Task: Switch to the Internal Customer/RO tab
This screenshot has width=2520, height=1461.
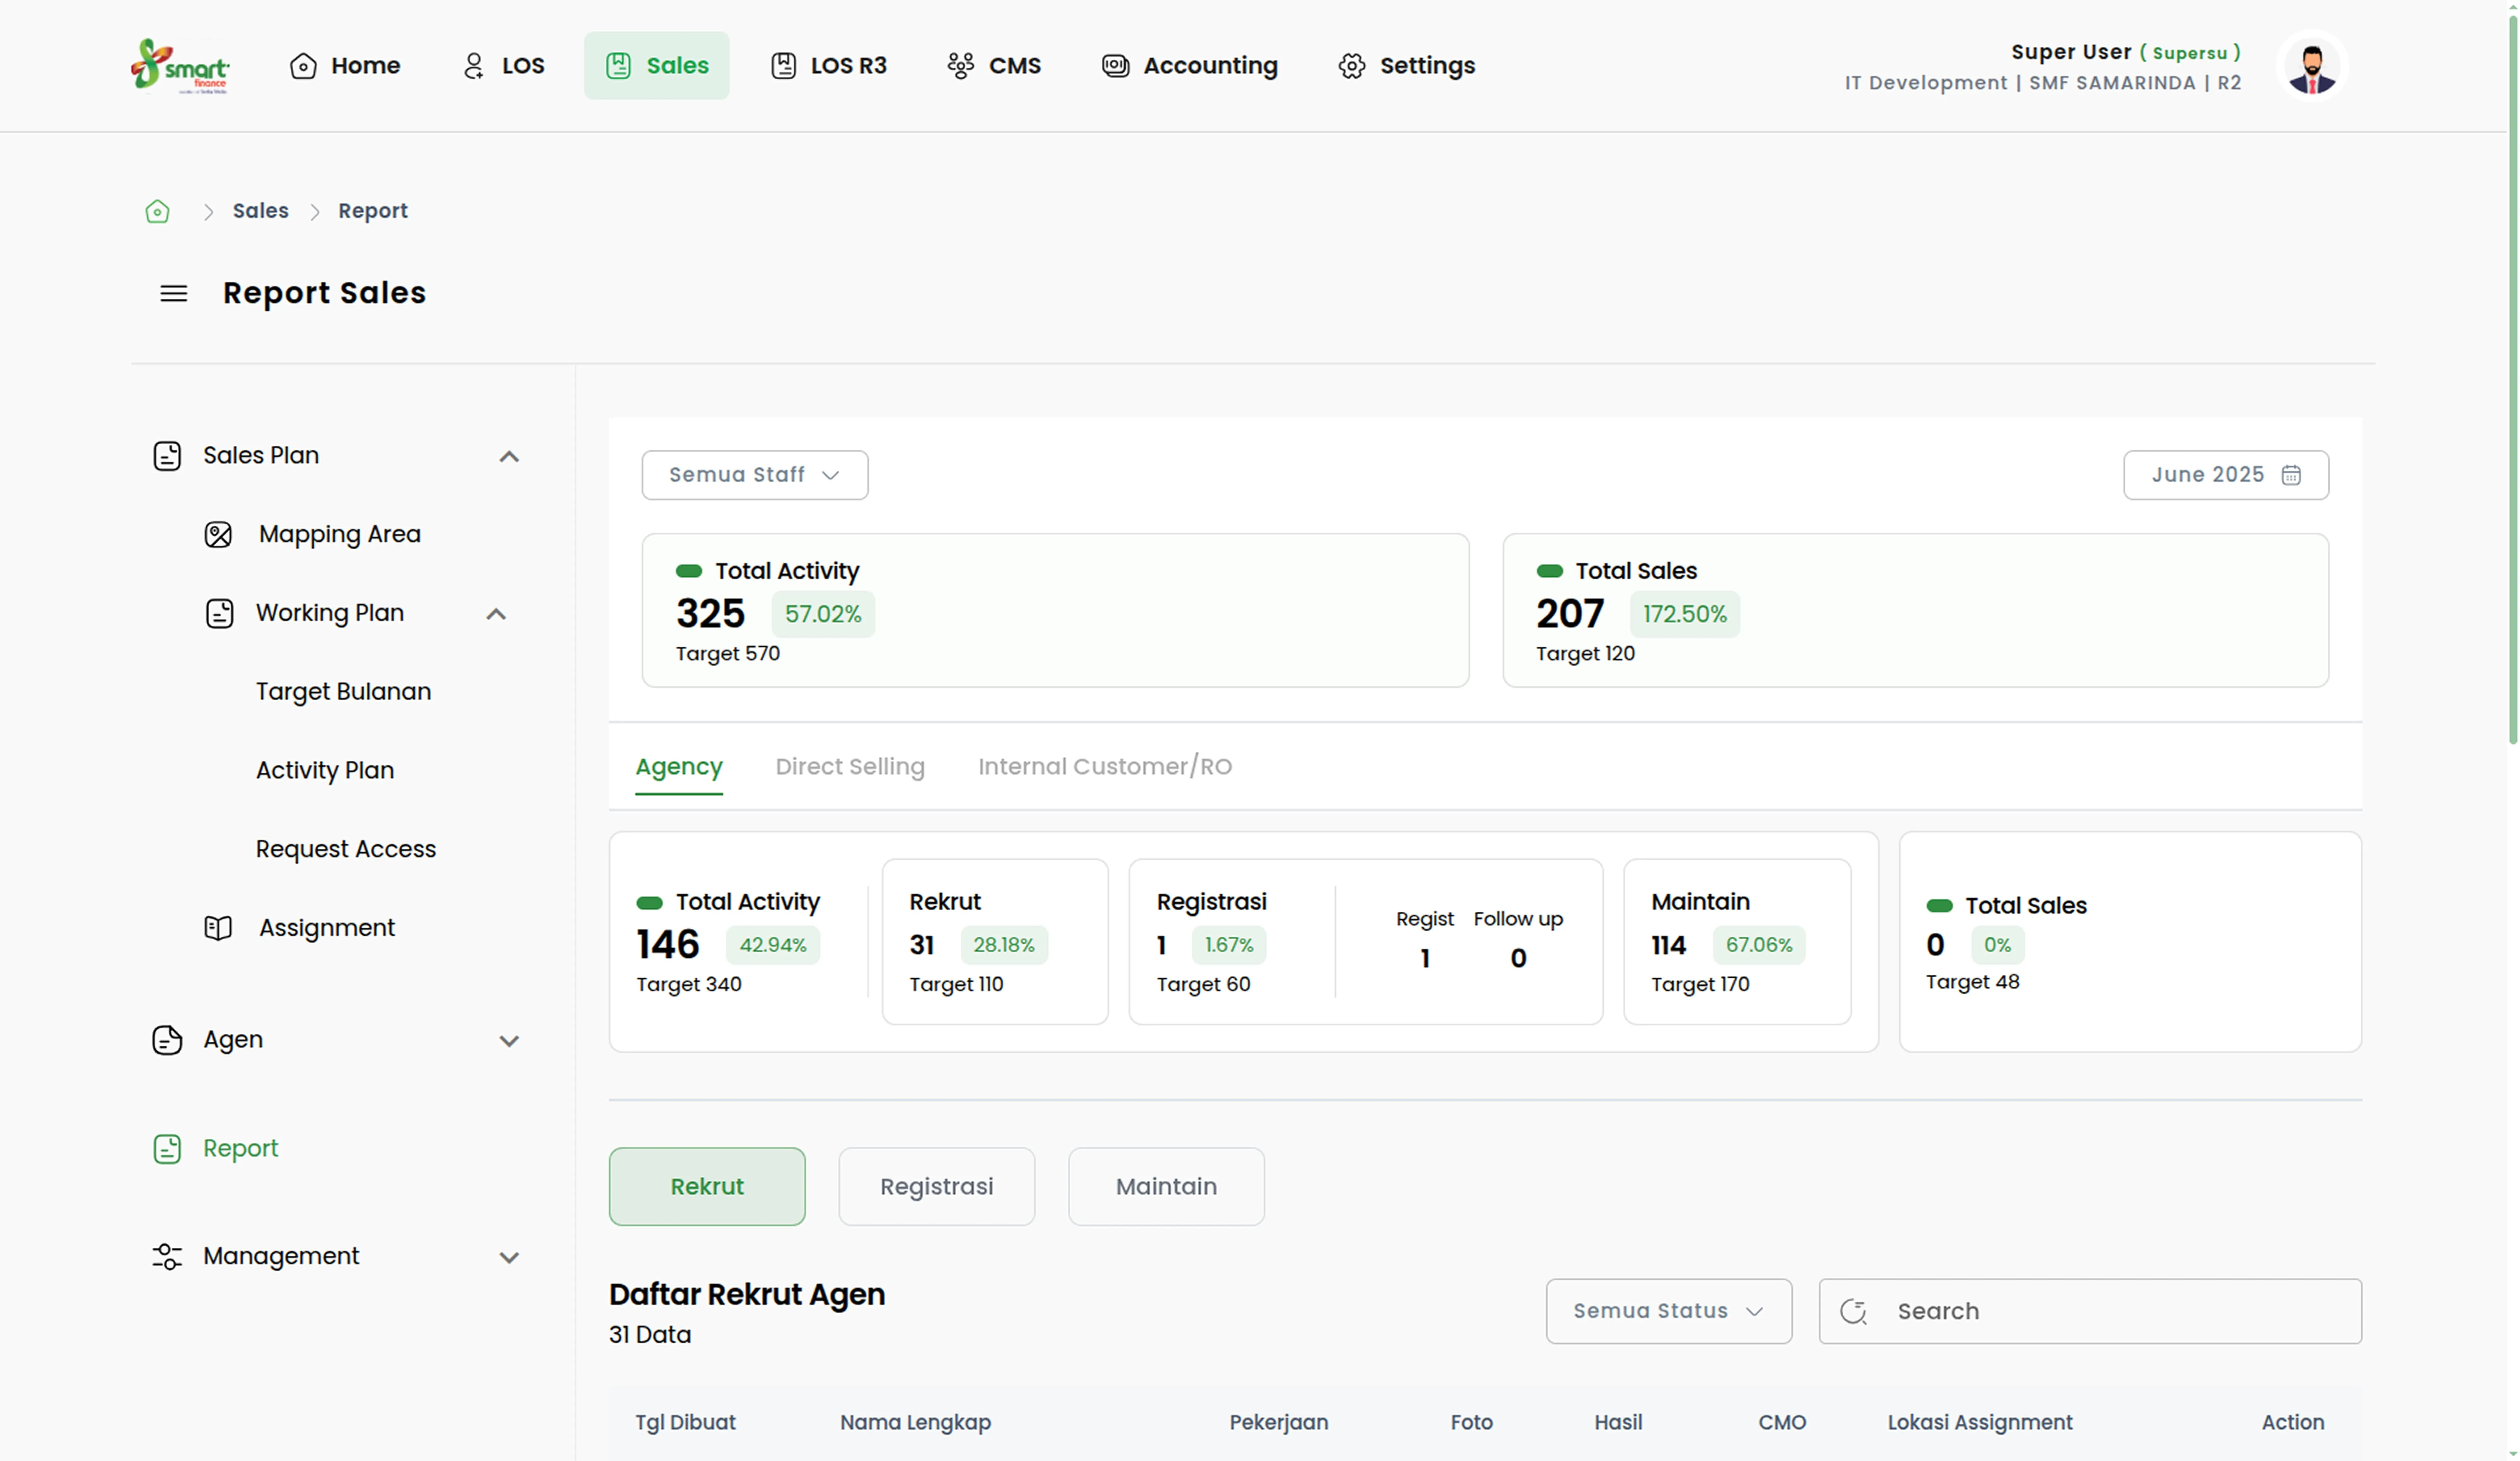Action: 1105,767
